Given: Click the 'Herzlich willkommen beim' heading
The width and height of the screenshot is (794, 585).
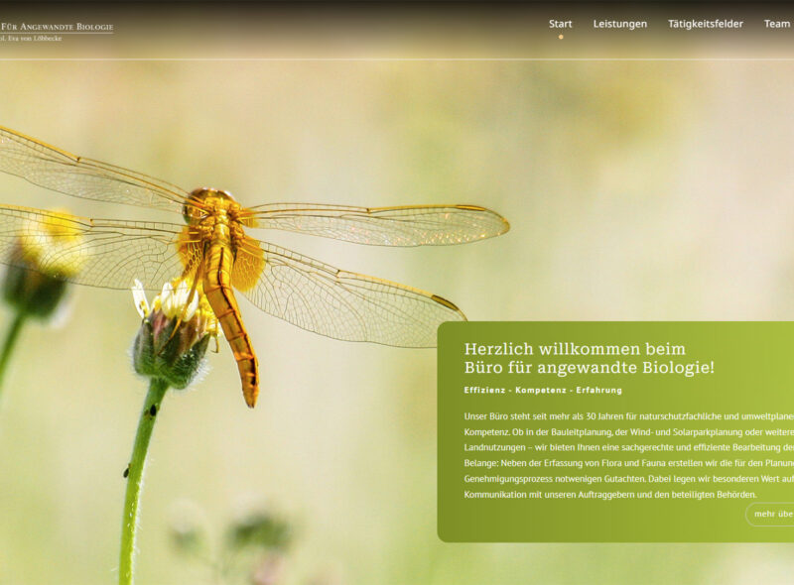Looking at the screenshot, I should (575, 349).
